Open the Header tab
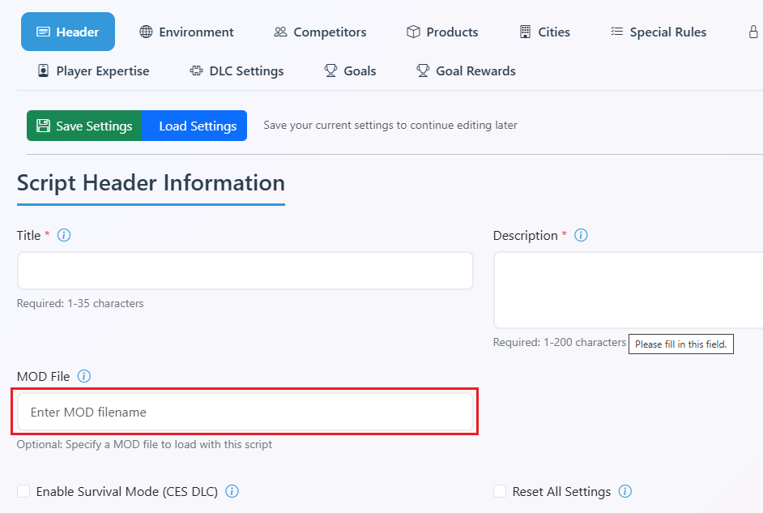Viewport: 763px width, 513px height. pos(68,32)
